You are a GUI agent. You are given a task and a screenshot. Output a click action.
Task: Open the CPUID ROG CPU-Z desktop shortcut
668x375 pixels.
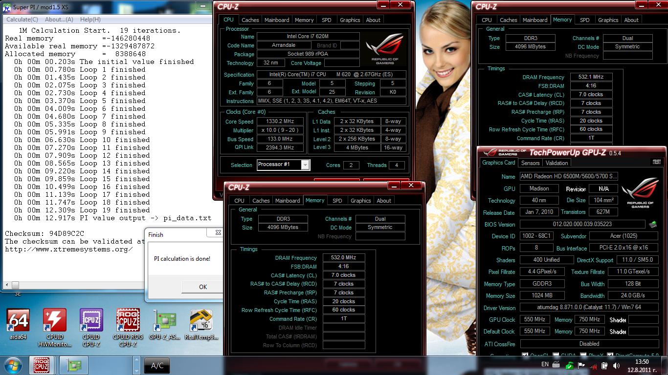click(128, 327)
